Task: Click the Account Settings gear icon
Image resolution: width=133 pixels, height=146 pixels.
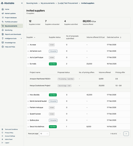Action: point(2,136)
